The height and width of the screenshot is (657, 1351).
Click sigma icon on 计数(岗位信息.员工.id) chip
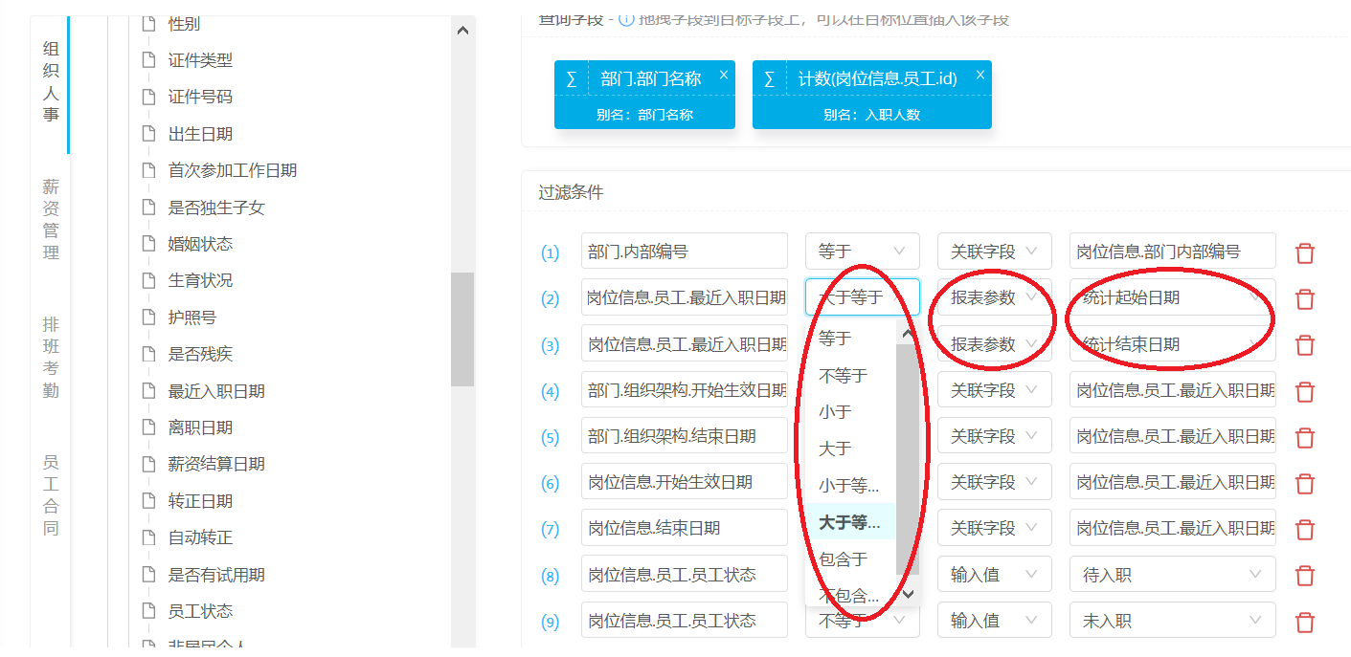click(770, 79)
